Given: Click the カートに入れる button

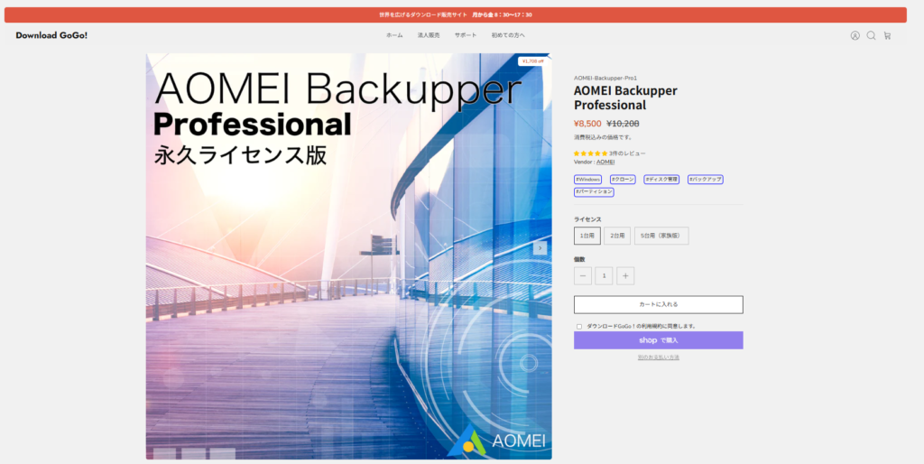Looking at the screenshot, I should 658,305.
